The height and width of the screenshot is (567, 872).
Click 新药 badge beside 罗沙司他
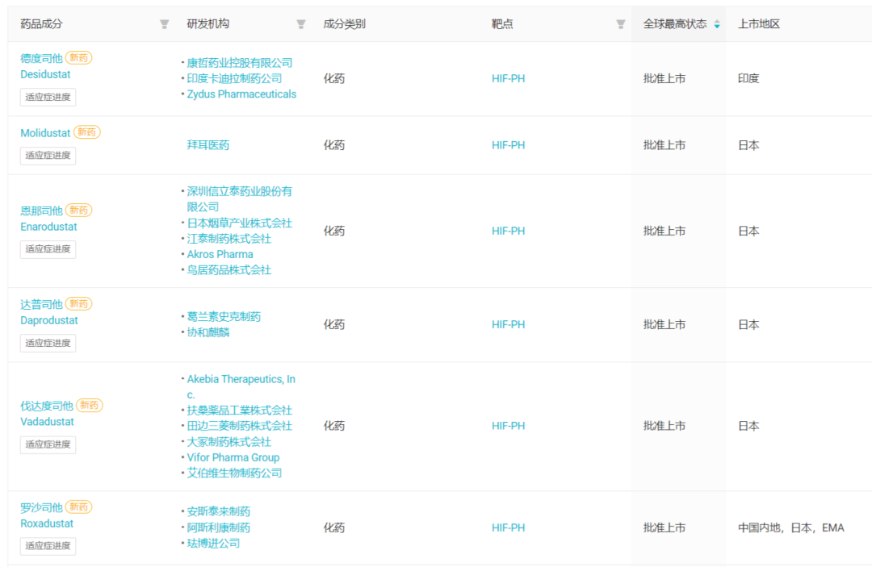point(79,507)
